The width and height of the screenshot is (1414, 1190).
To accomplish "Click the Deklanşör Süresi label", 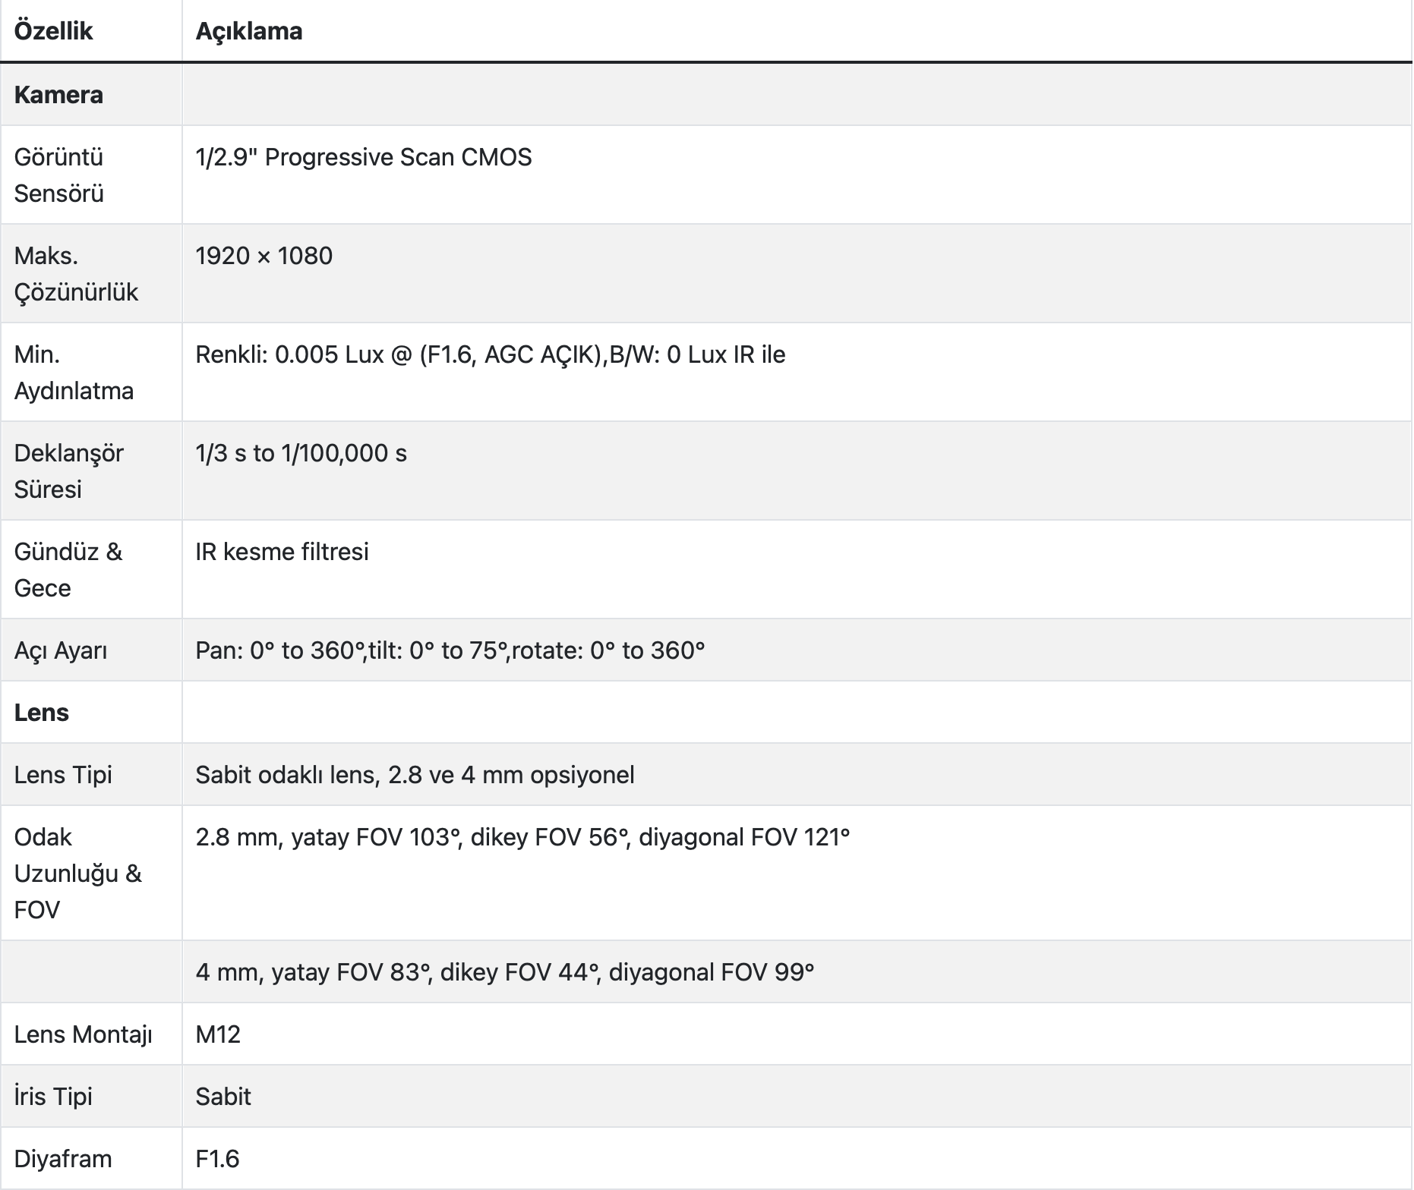I will pos(68,471).
